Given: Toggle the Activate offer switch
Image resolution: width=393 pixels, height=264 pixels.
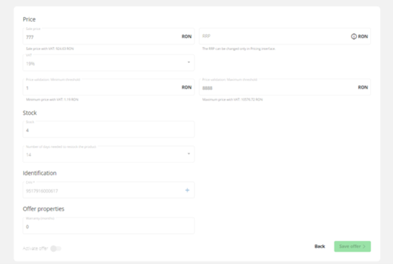Looking at the screenshot, I should coord(56,248).
